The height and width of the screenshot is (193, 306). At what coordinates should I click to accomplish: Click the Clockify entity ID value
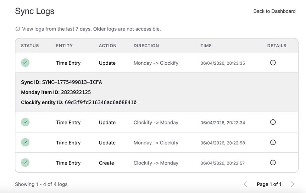coord(100,102)
